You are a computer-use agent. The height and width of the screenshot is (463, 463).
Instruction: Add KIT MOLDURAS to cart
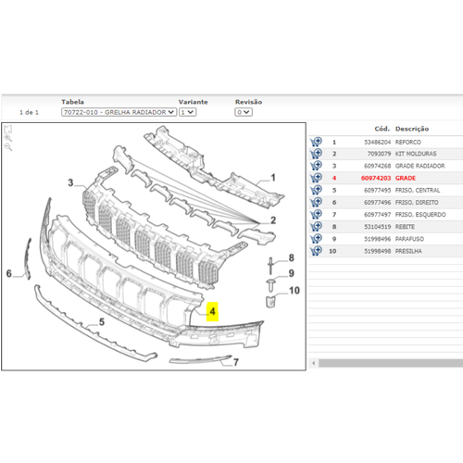[x=316, y=154]
